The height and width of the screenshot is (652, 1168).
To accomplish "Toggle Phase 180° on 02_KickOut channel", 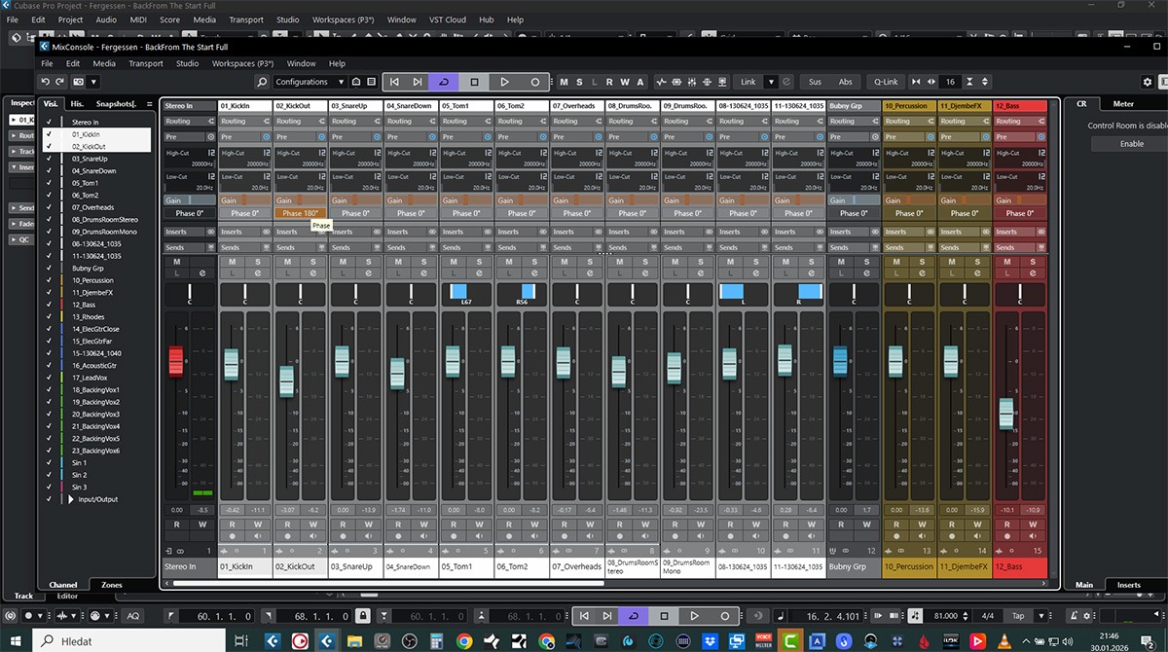I will (x=300, y=213).
